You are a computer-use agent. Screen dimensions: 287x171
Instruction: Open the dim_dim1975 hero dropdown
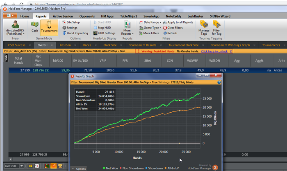click(15, 32)
